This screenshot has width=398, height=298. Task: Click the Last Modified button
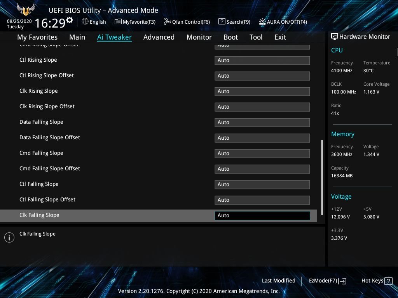[x=278, y=281]
